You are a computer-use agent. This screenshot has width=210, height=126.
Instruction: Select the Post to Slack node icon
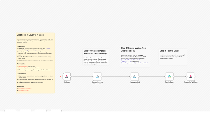(x=169, y=77)
